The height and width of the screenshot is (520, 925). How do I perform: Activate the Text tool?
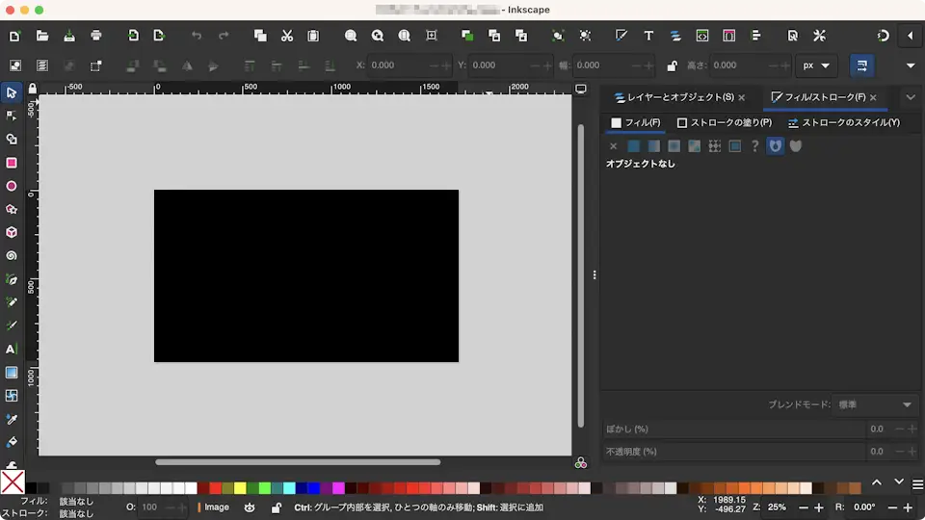(12, 349)
